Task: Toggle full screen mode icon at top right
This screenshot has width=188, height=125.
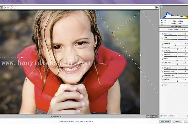Action: 157,8
